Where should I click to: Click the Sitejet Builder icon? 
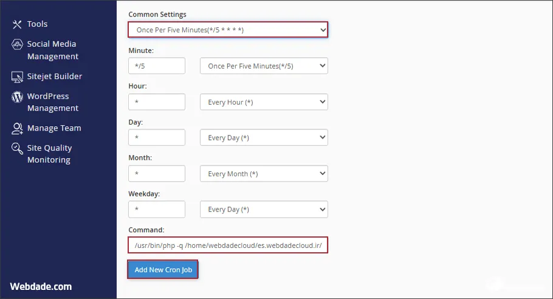[17, 77]
